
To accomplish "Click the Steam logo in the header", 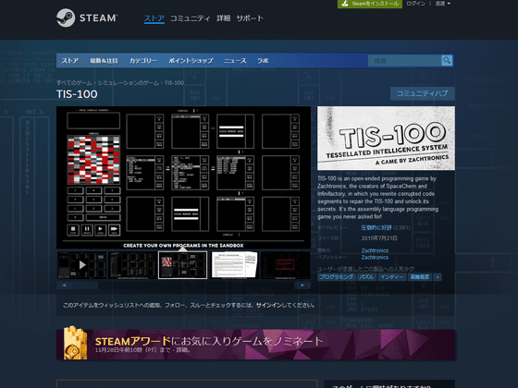I will click(x=87, y=18).
